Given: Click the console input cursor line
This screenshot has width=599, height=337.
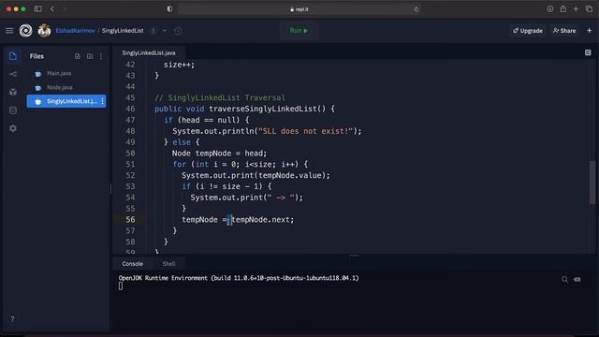Looking at the screenshot, I should click(x=121, y=286).
